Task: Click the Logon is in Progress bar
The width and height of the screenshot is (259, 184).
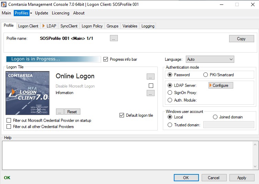Action: [53, 59]
